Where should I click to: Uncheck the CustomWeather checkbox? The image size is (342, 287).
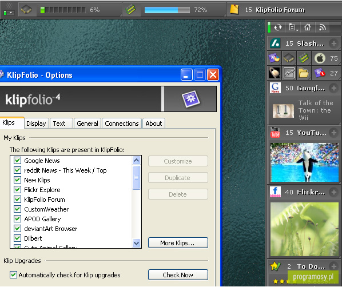(18, 209)
